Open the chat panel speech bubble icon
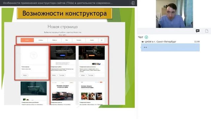211x119 pixels. click(197, 31)
